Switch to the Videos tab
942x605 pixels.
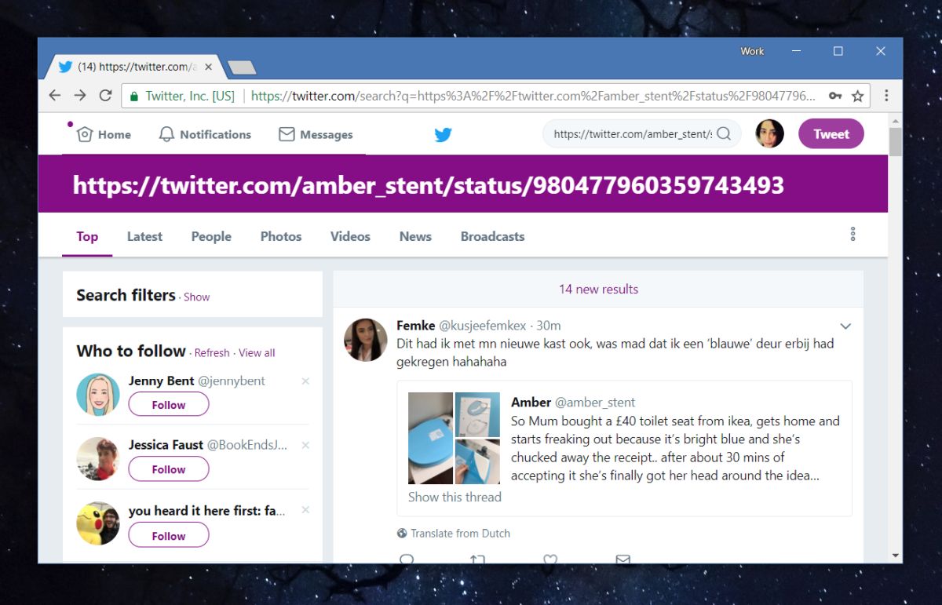(x=350, y=236)
